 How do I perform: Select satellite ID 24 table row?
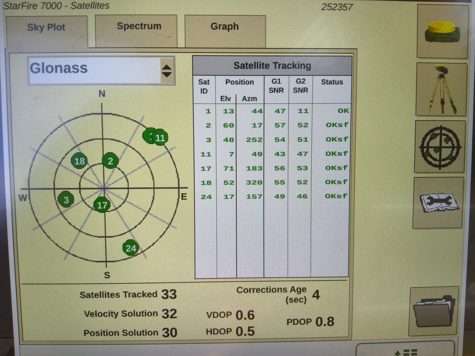pyautogui.click(x=272, y=196)
